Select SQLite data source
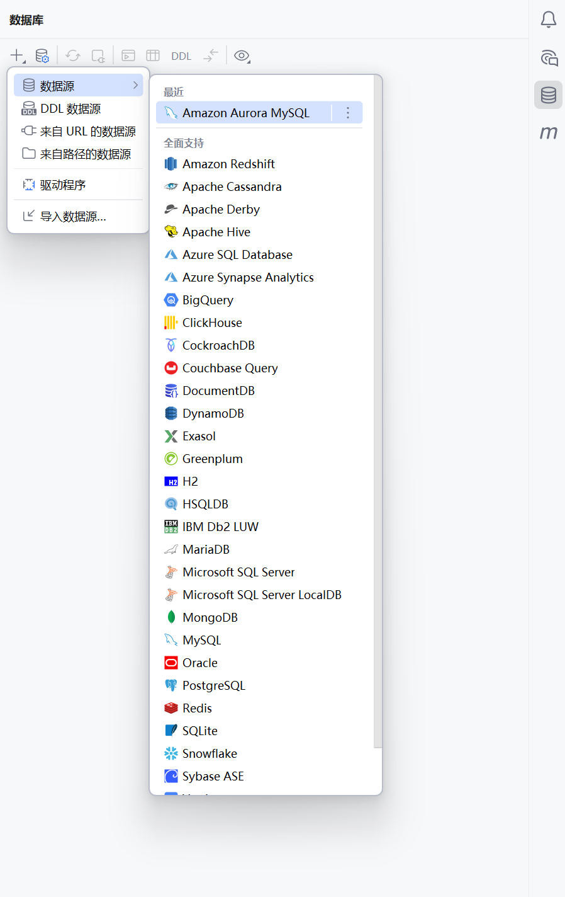 (x=259, y=731)
